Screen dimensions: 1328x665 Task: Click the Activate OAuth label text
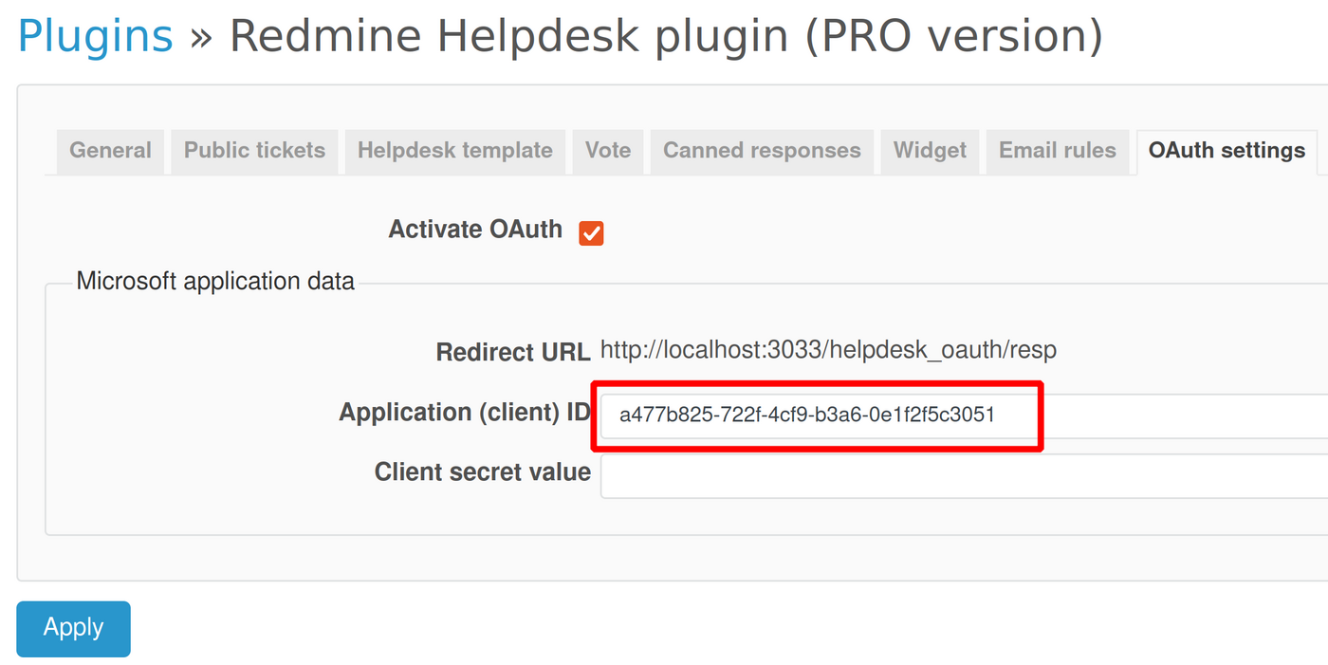point(475,229)
